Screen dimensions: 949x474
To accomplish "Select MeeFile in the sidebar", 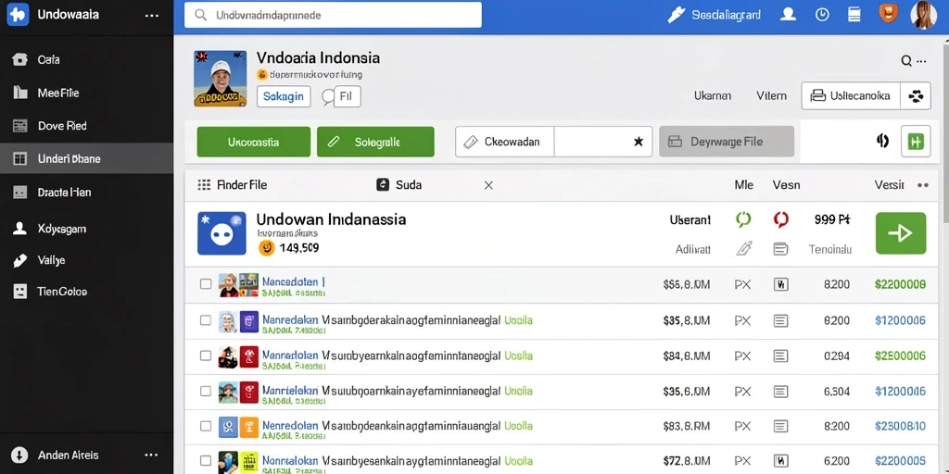I will (58, 93).
